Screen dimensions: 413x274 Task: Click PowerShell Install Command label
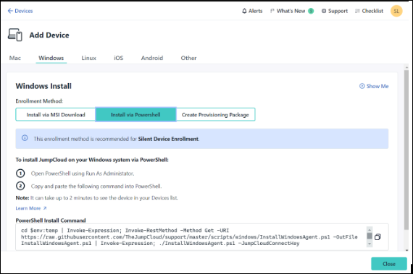click(x=51, y=221)
